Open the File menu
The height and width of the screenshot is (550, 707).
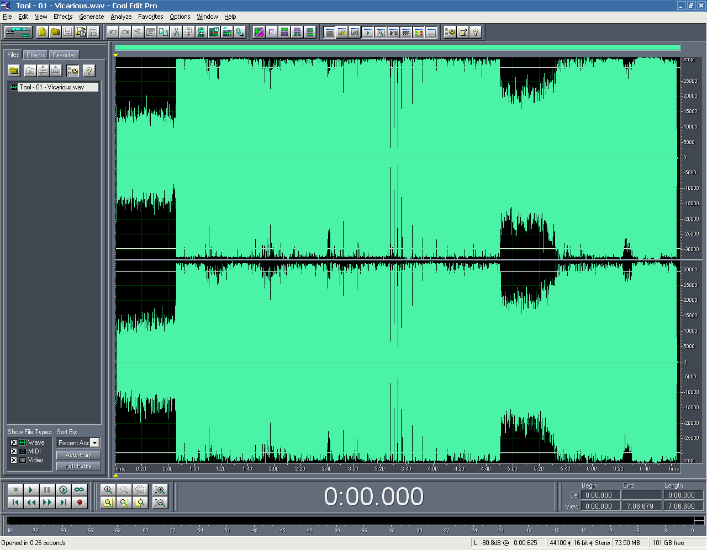(7, 17)
